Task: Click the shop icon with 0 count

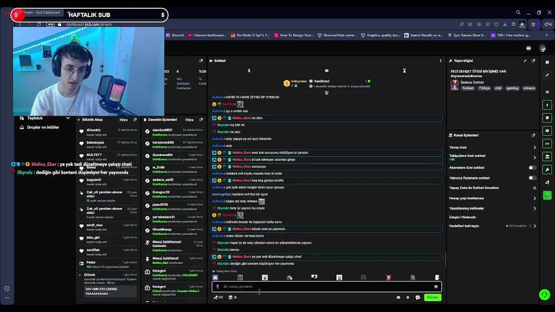Action: coord(232,297)
